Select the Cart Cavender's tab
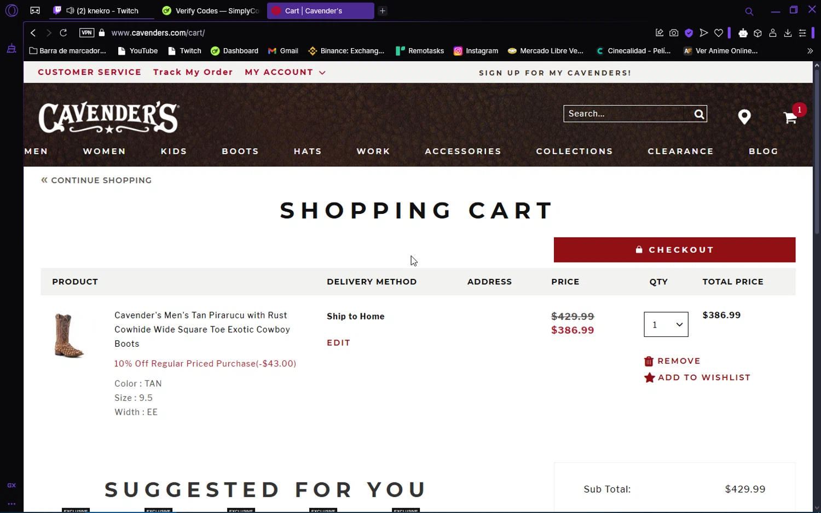Viewport: 821px width, 513px height. [x=320, y=11]
